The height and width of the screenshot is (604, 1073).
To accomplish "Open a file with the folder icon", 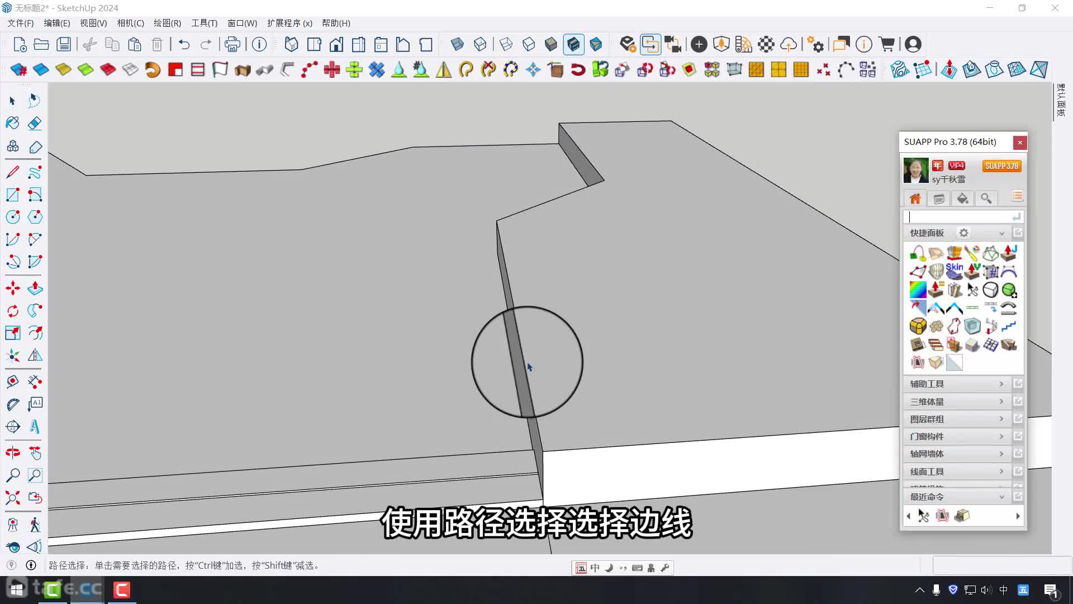I will pyautogui.click(x=41, y=44).
